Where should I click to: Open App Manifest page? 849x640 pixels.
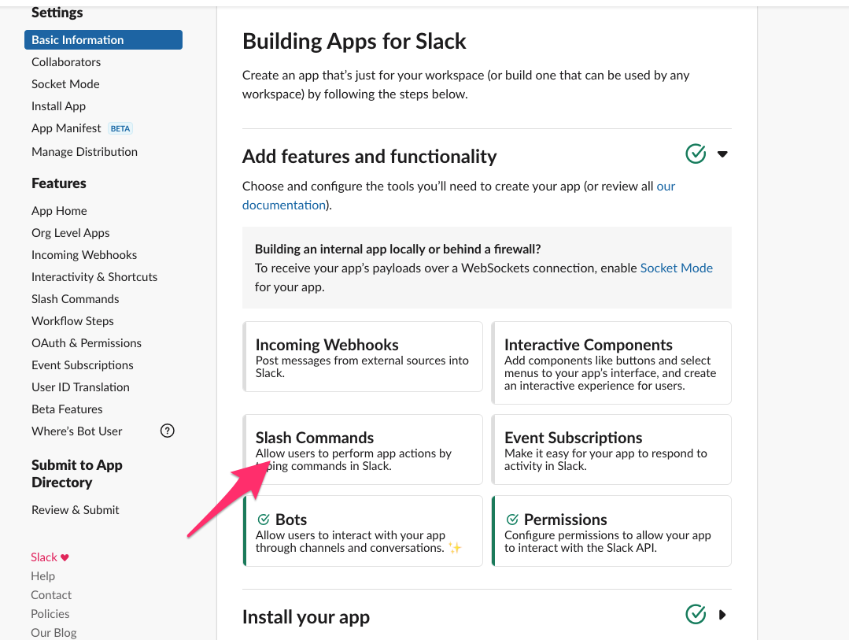pyautogui.click(x=66, y=128)
